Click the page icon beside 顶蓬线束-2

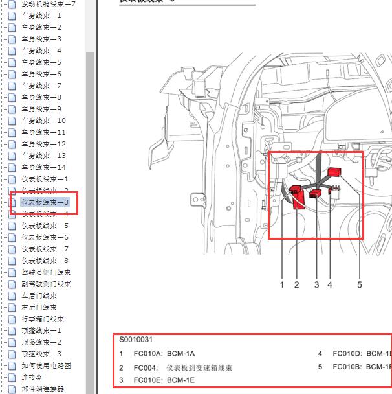12,343
